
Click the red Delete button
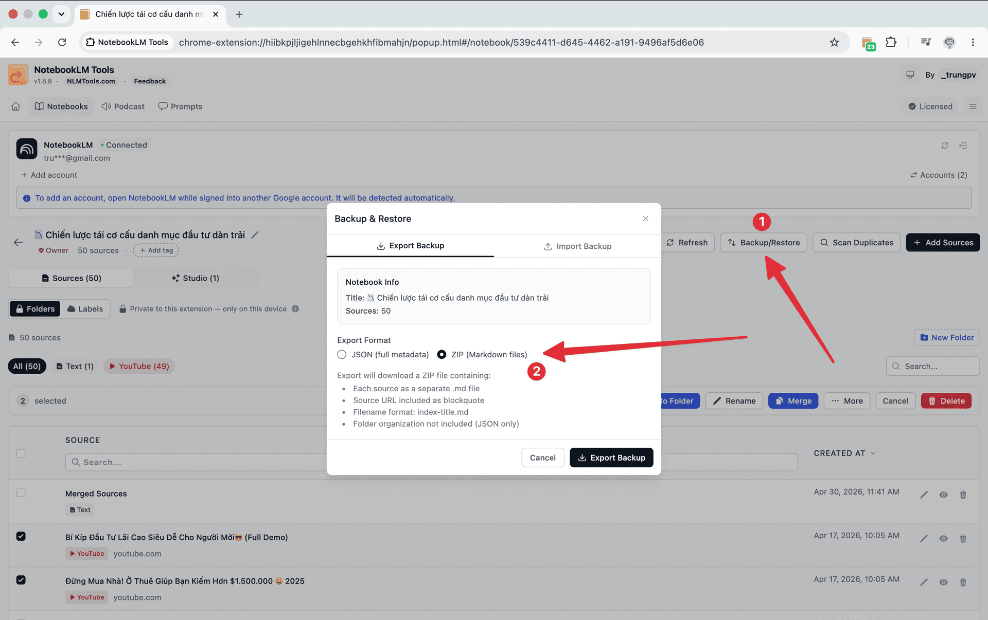tap(946, 401)
